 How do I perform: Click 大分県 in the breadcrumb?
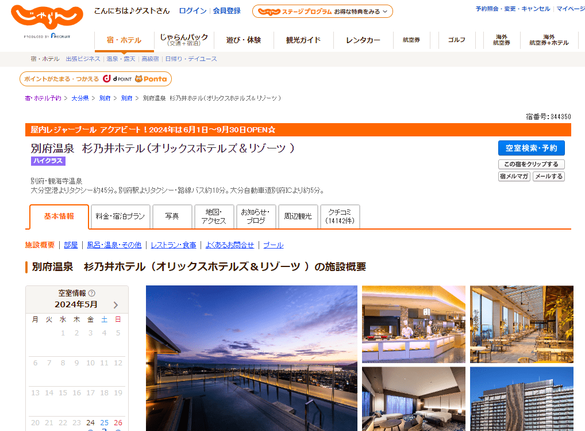(x=80, y=98)
